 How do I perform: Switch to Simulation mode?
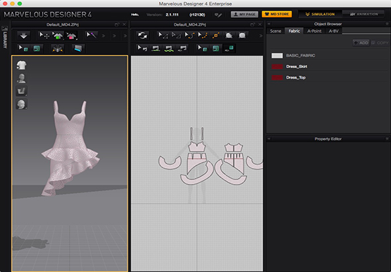point(320,14)
